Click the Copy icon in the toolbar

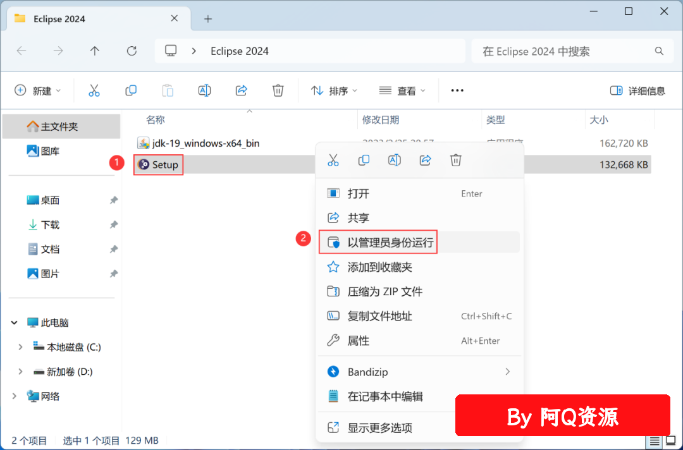(131, 90)
